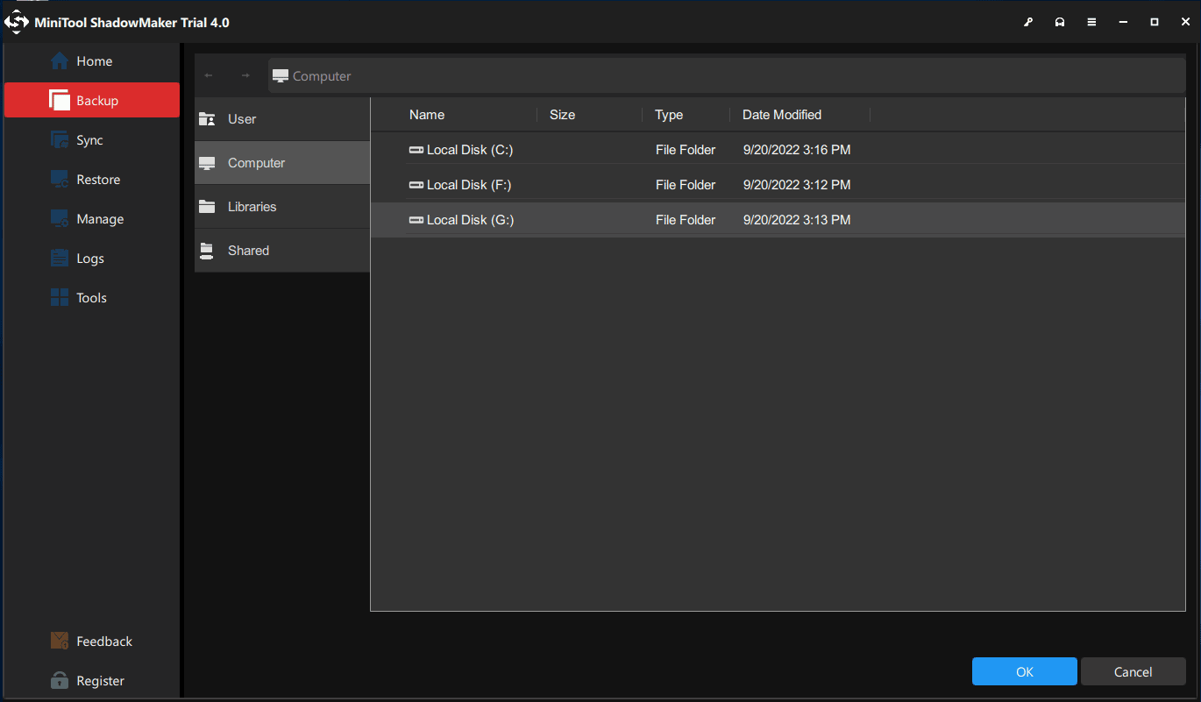Maximize the ShadowMaker window
This screenshot has width=1201, height=702.
1155,22
